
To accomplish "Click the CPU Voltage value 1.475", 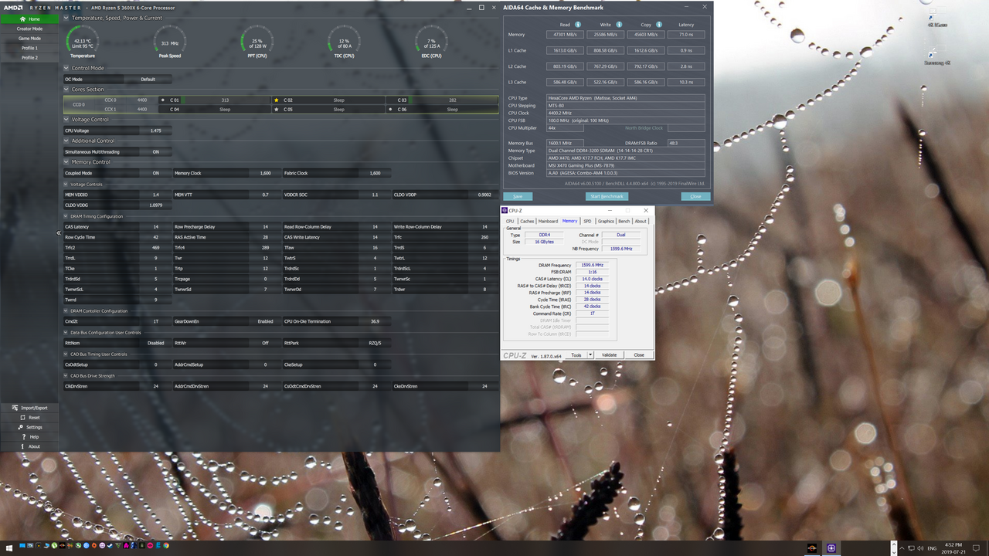I will click(x=155, y=131).
